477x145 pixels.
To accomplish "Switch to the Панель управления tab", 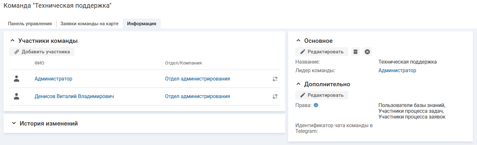I will coord(30,24).
